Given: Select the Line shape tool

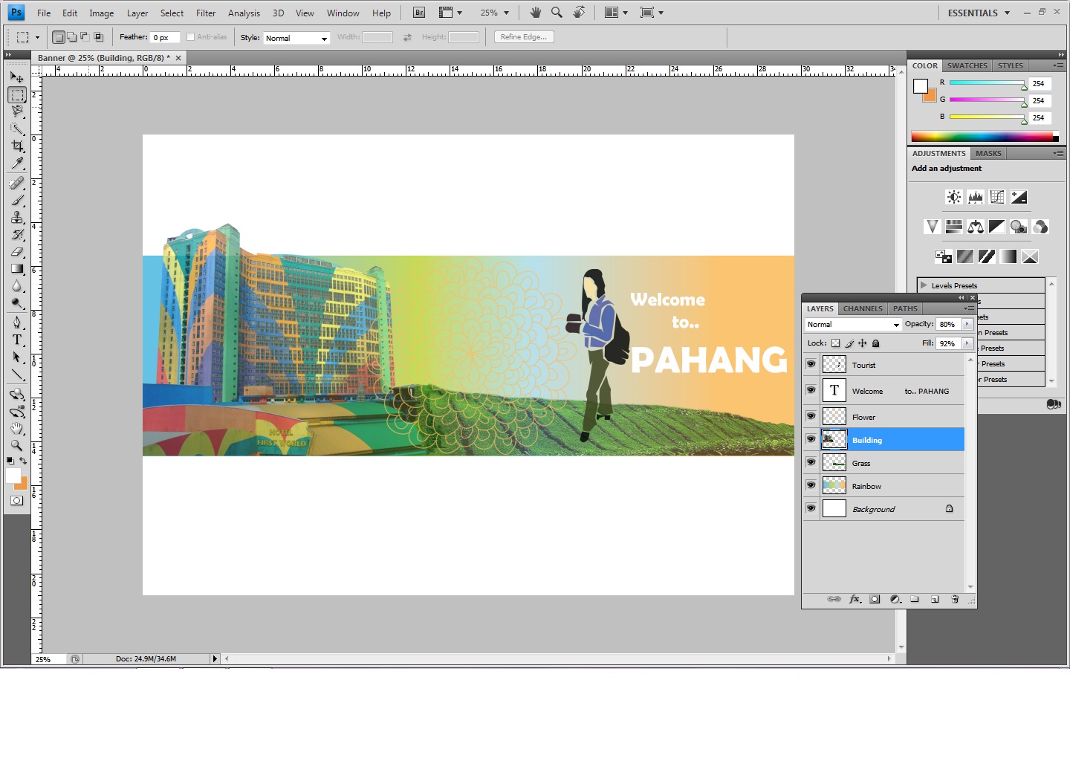Looking at the screenshot, I should click(x=17, y=375).
